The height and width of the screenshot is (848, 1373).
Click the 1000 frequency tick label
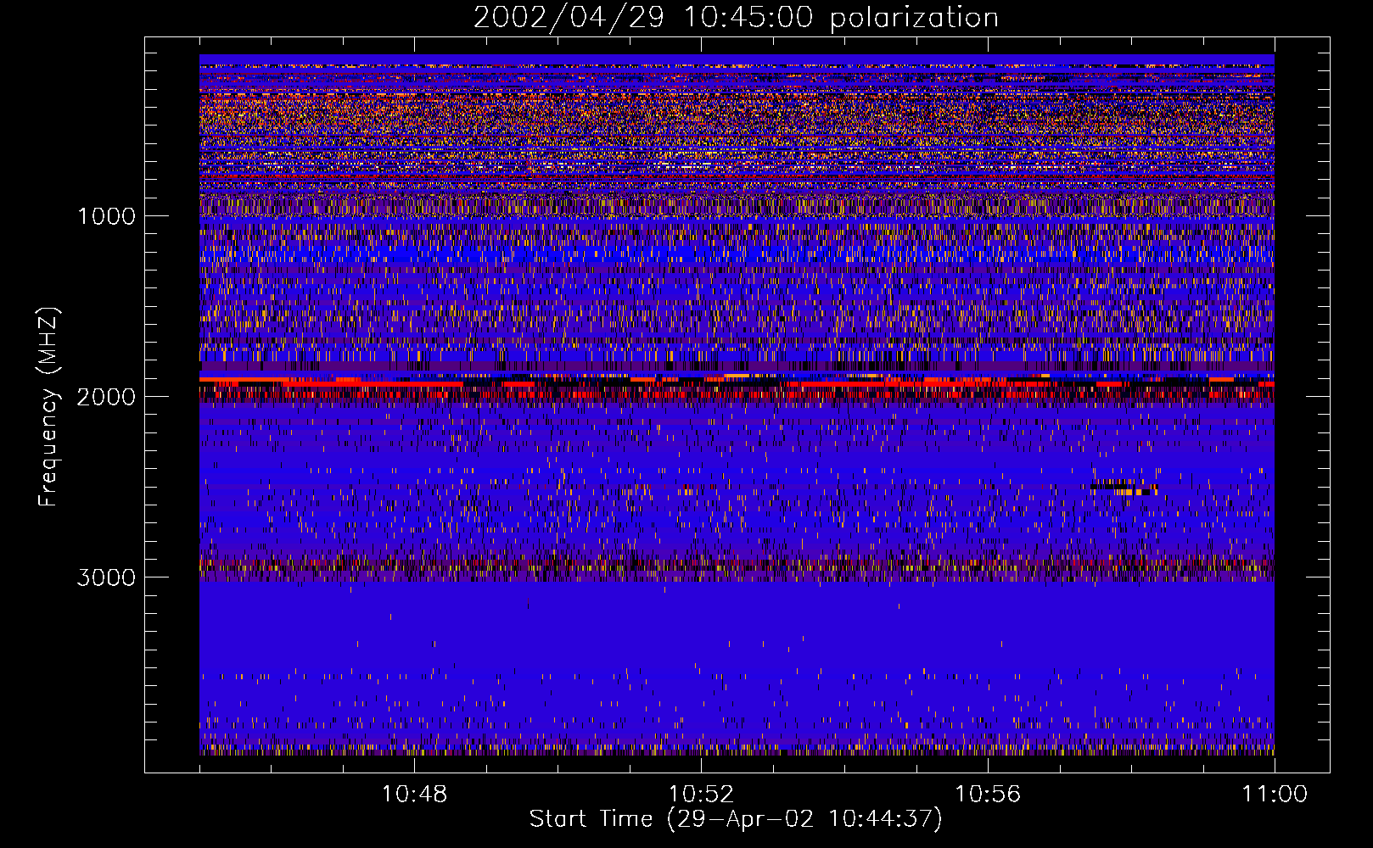(x=106, y=216)
